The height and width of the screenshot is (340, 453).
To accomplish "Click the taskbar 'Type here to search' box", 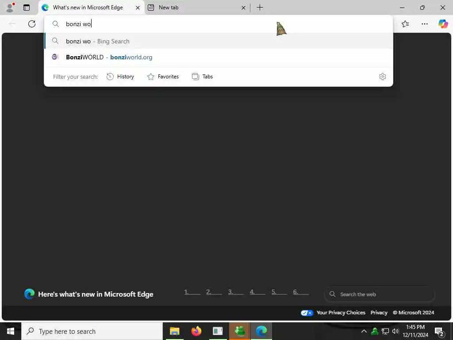I will coord(92,331).
